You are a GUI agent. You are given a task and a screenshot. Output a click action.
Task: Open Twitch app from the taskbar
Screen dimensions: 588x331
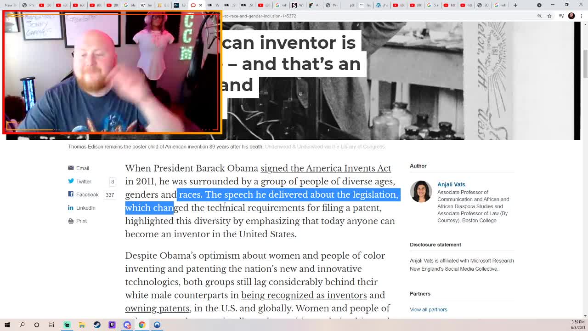[x=112, y=325]
